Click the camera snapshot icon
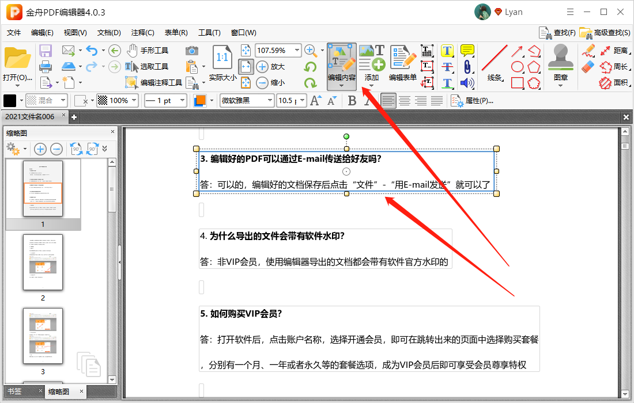This screenshot has width=634, height=403. pos(192,51)
